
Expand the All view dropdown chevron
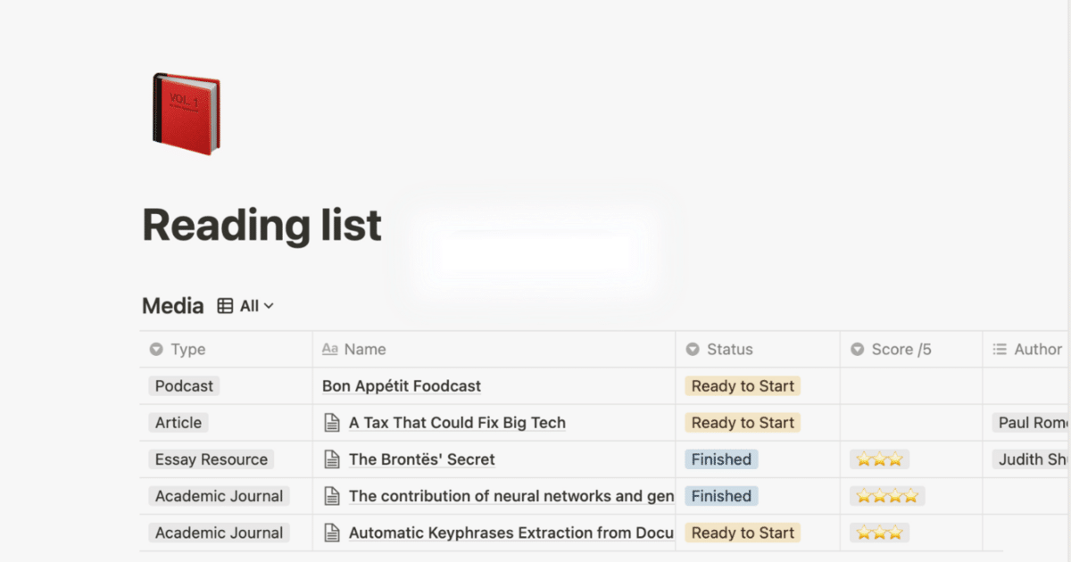pos(269,306)
